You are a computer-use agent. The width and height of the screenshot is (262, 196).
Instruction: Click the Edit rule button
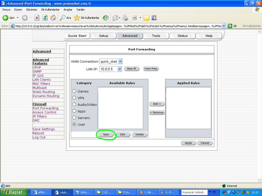(x=122, y=134)
